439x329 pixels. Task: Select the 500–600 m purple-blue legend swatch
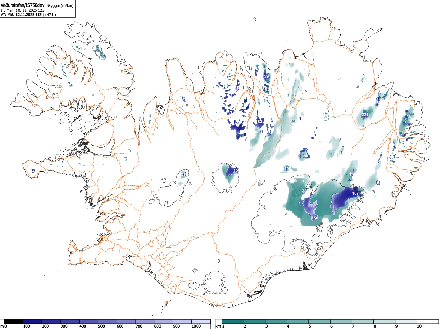click(107, 321)
